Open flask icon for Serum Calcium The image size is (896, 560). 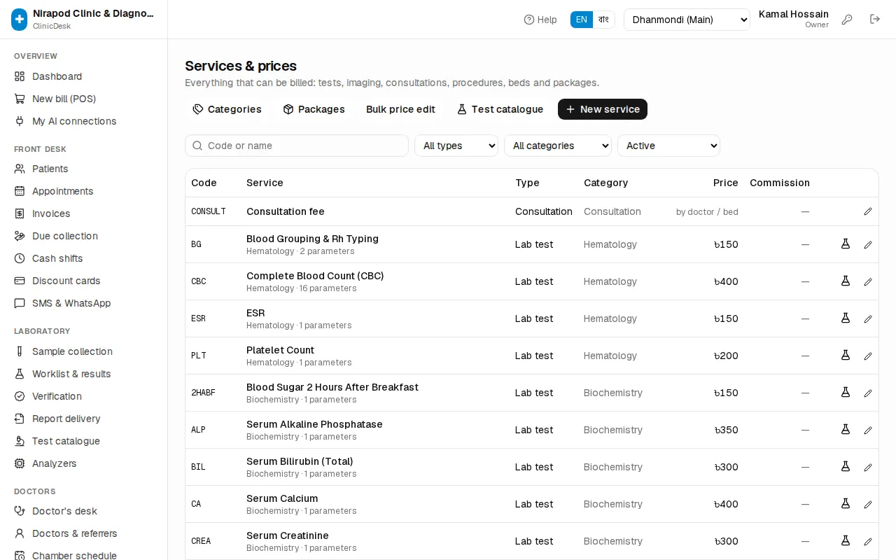[x=846, y=504]
